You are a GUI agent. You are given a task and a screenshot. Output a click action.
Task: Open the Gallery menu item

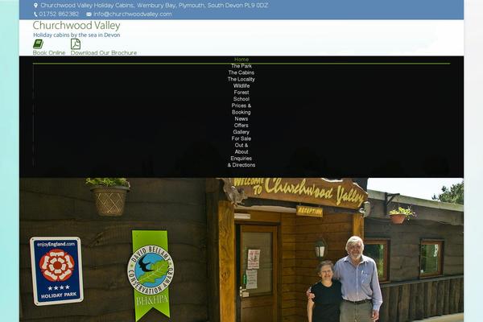(x=242, y=132)
